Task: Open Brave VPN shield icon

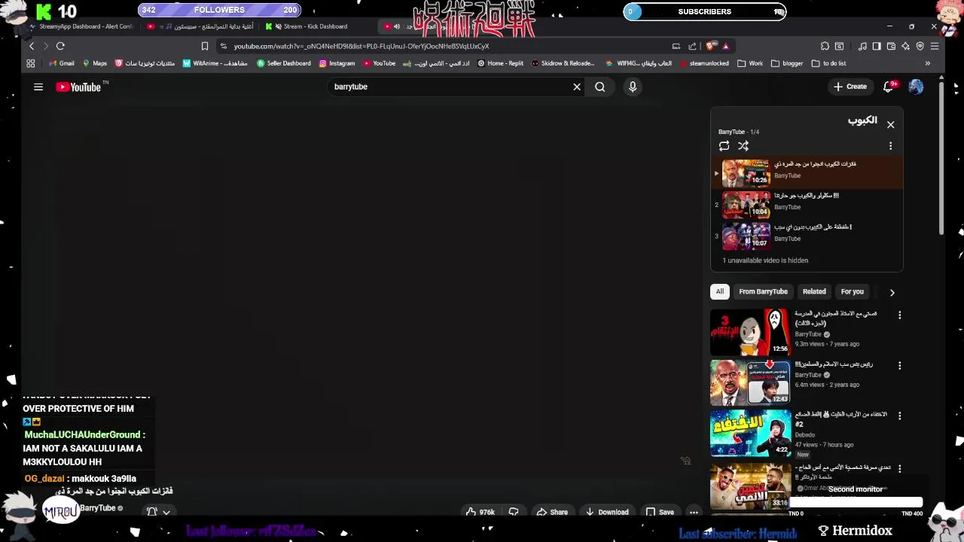Action: pos(920,46)
